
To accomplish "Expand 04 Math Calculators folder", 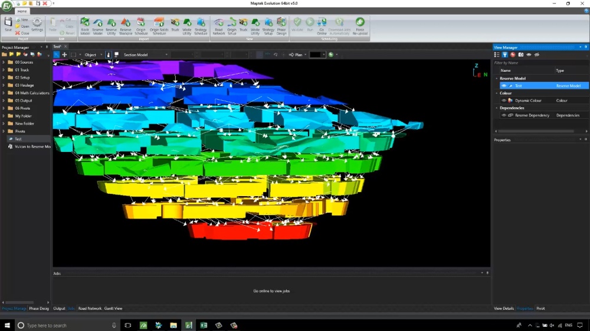I will pyautogui.click(x=4, y=93).
